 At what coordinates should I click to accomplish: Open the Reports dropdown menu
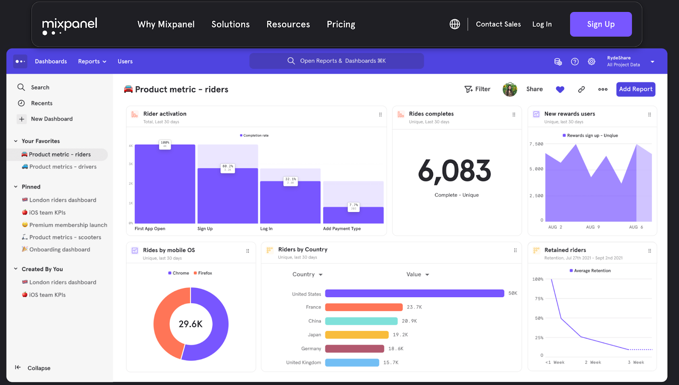[92, 61]
